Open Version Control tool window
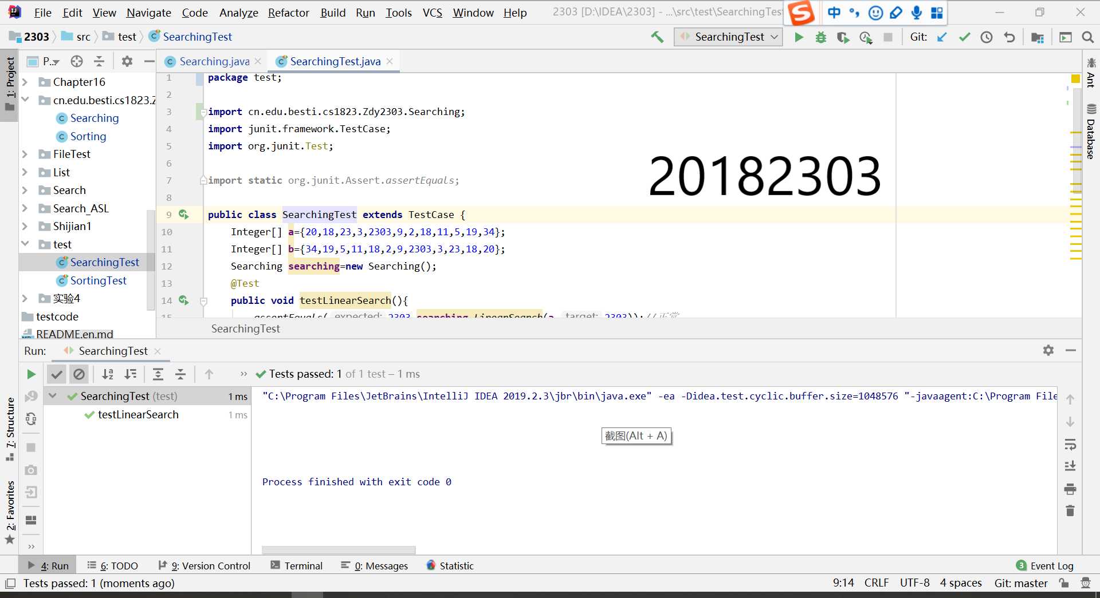Screen dimensions: 1100x598 (204, 566)
